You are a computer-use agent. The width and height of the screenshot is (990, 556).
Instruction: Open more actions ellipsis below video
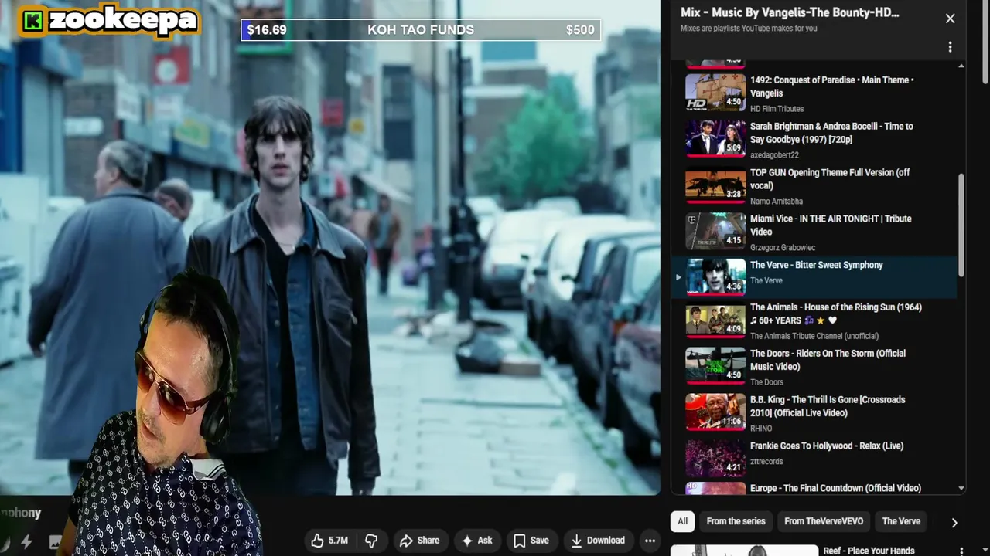click(650, 541)
